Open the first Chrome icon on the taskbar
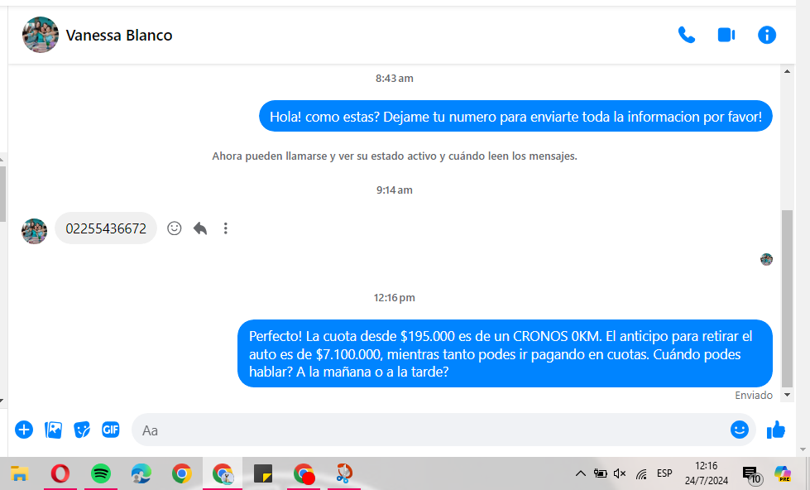The height and width of the screenshot is (490, 810). point(182,473)
